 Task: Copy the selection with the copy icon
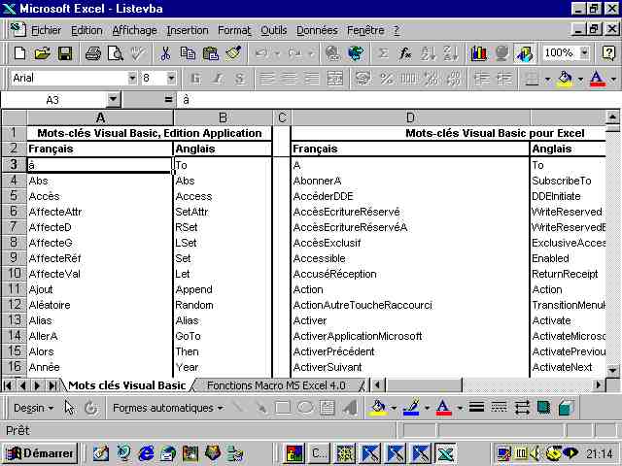188,53
